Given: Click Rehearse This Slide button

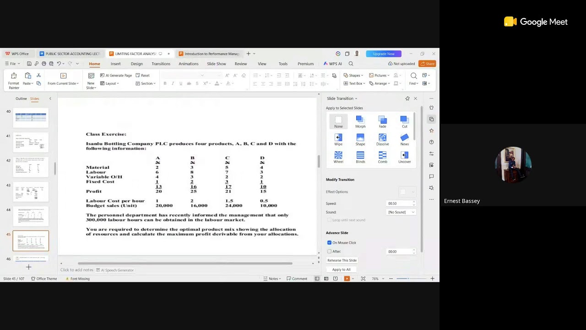Looking at the screenshot, I should pos(342,260).
